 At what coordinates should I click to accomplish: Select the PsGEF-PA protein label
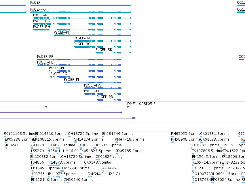92,85
